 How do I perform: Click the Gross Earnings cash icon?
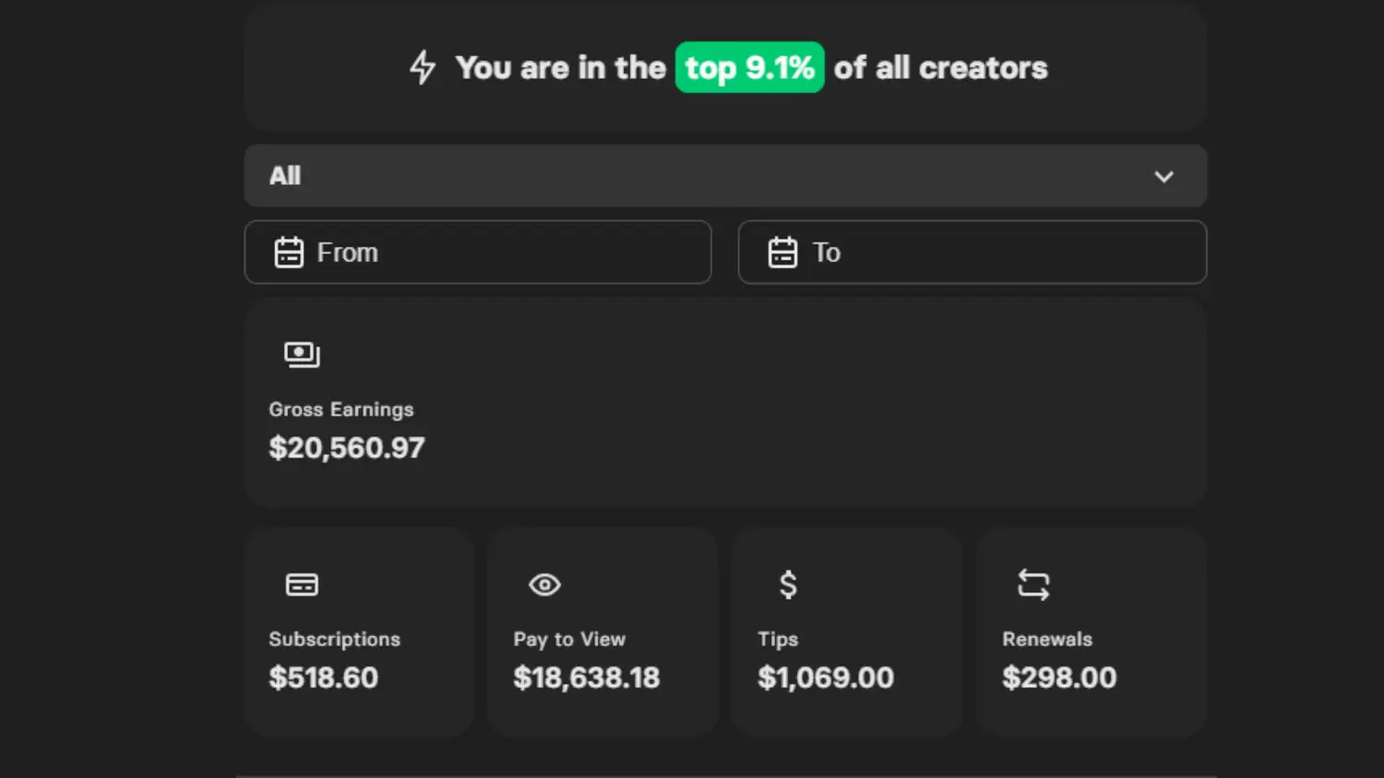click(x=302, y=355)
